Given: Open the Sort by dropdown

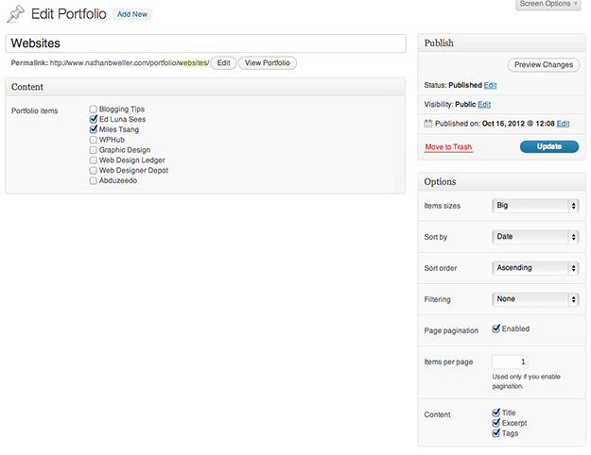Looking at the screenshot, I should coord(535,237).
